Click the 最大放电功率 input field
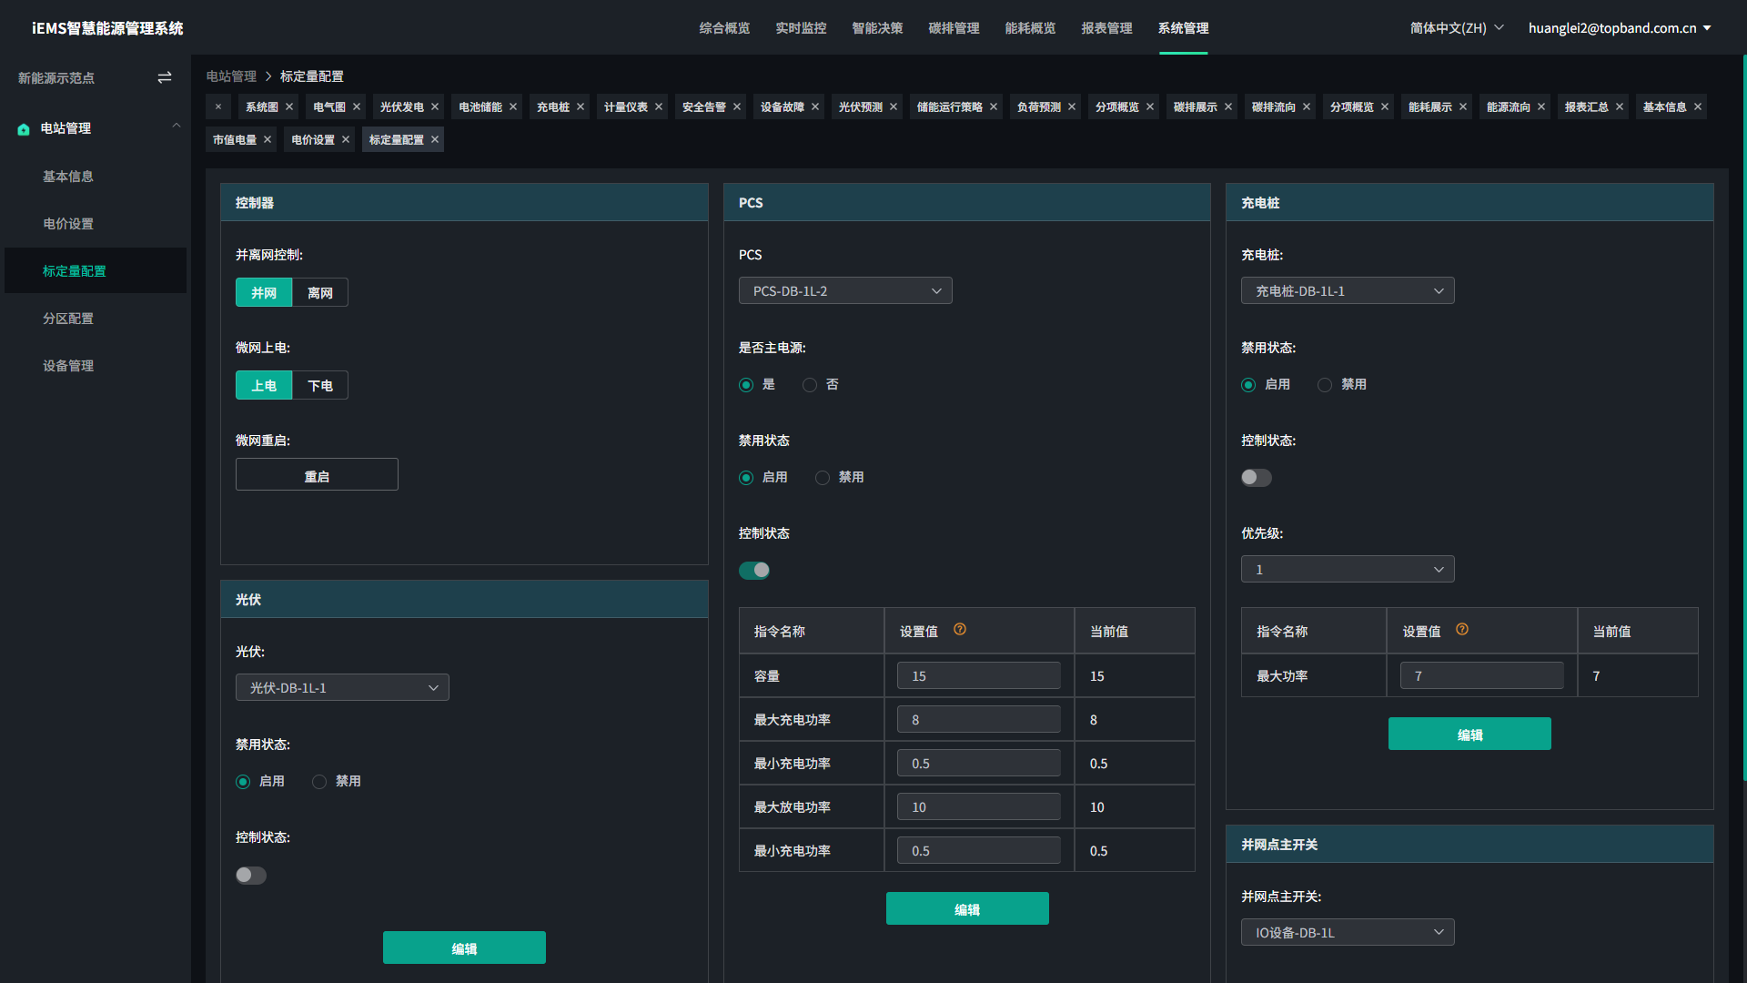 tap(978, 806)
